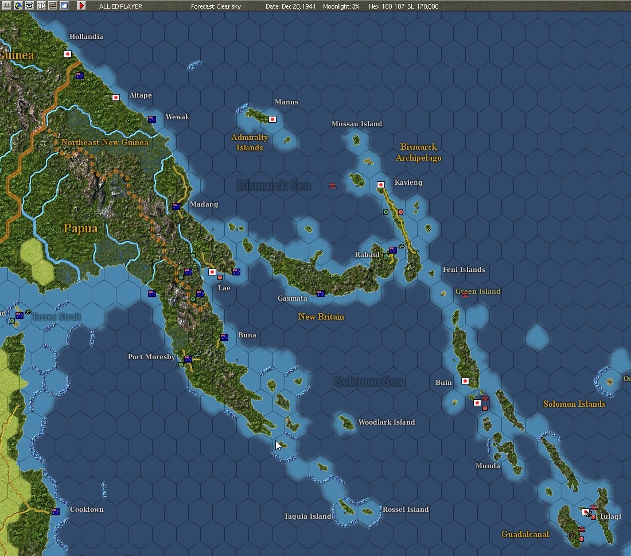Click the Admiralty Islands region label

(250, 142)
